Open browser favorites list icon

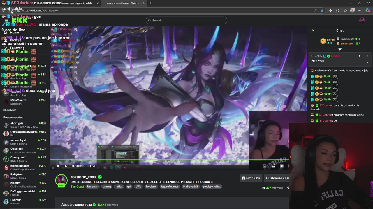click(x=345, y=10)
